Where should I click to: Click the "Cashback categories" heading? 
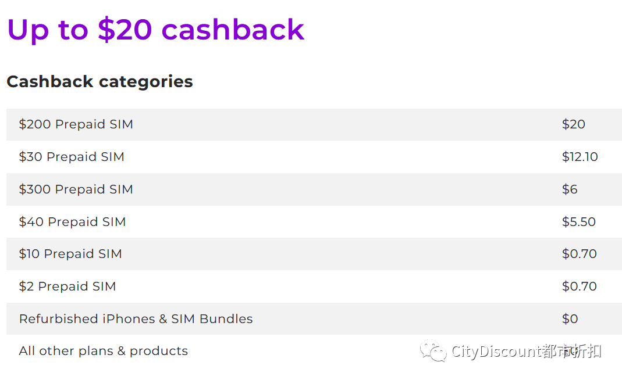[99, 81]
